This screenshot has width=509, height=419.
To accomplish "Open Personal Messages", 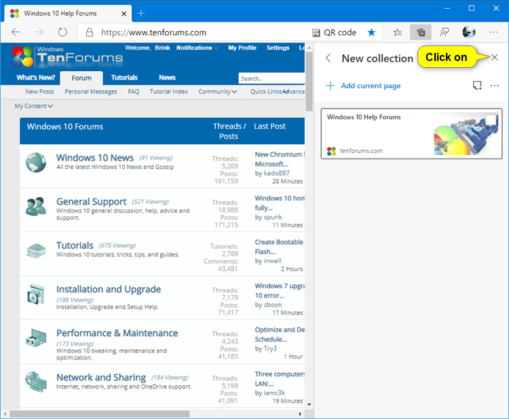I will (91, 92).
